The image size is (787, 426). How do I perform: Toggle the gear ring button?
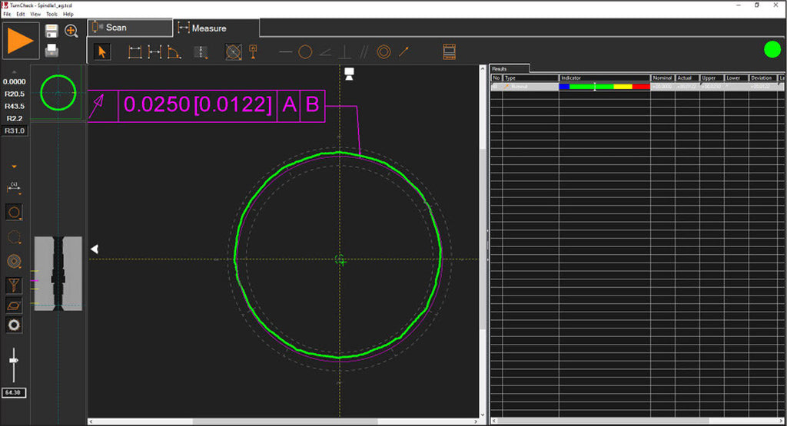14,325
